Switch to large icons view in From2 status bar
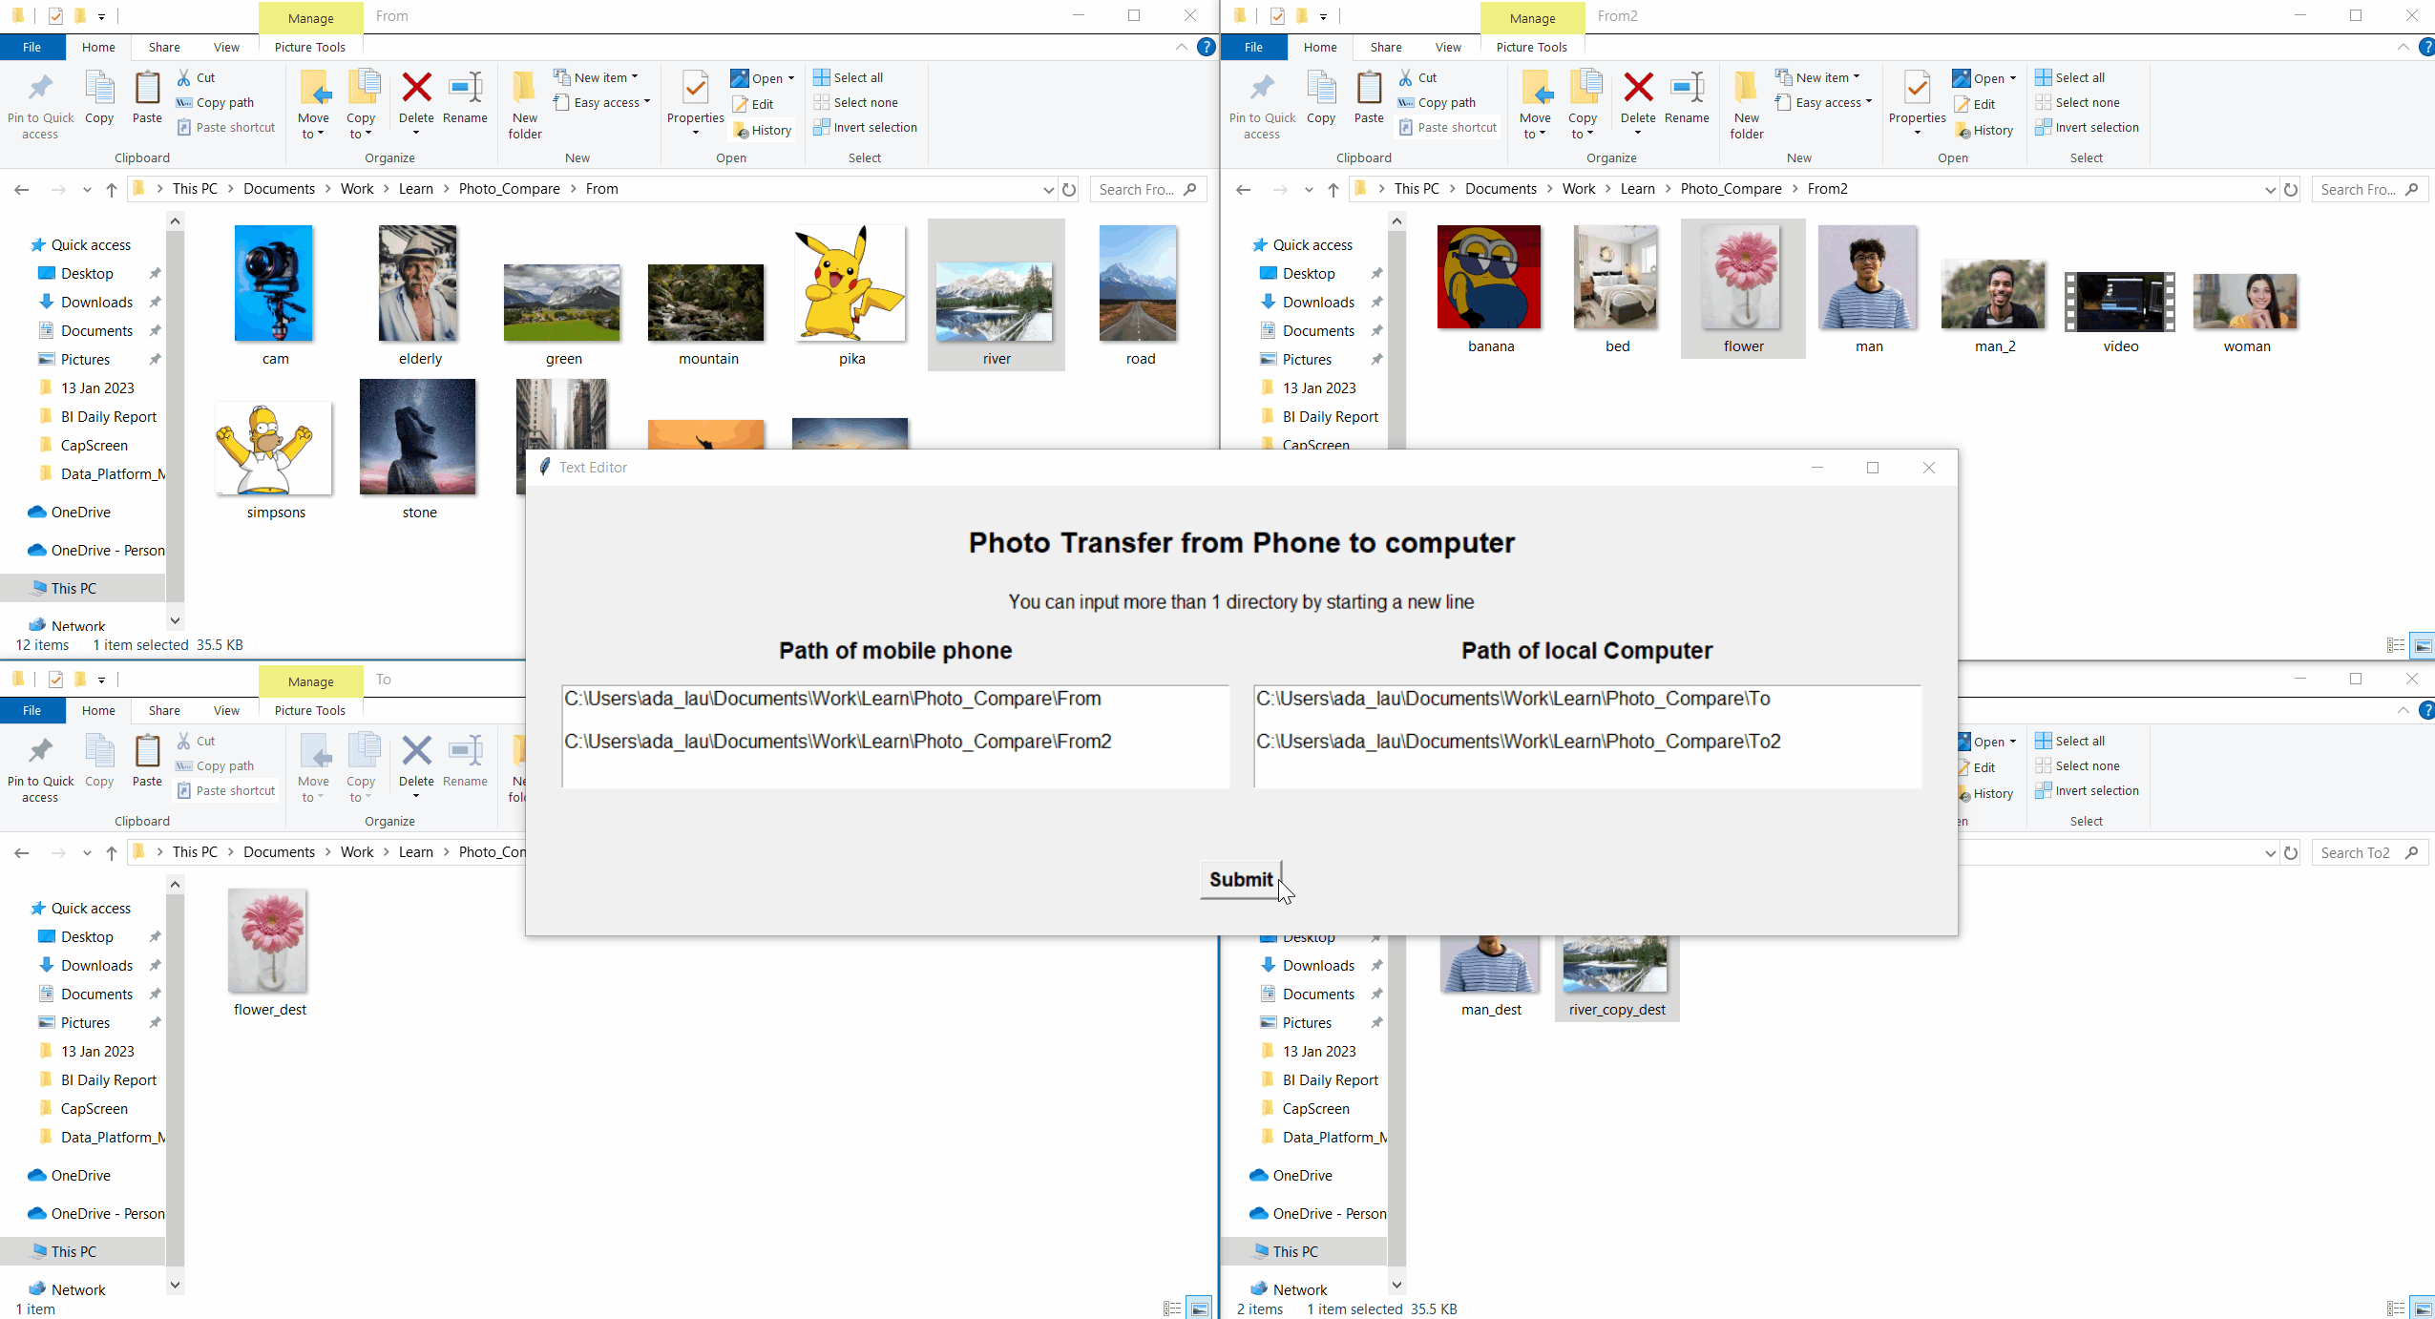 [x=2423, y=646]
